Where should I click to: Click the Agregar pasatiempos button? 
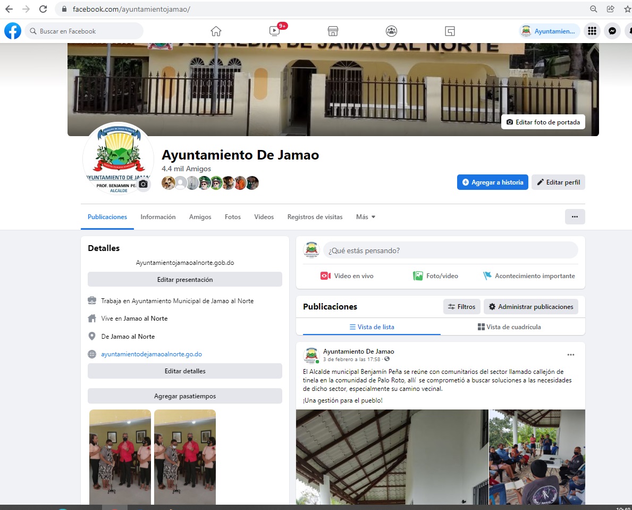pos(185,396)
